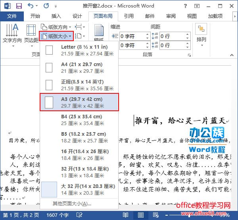
Task: Decrease spacing after value
Action: [x=188, y=47]
